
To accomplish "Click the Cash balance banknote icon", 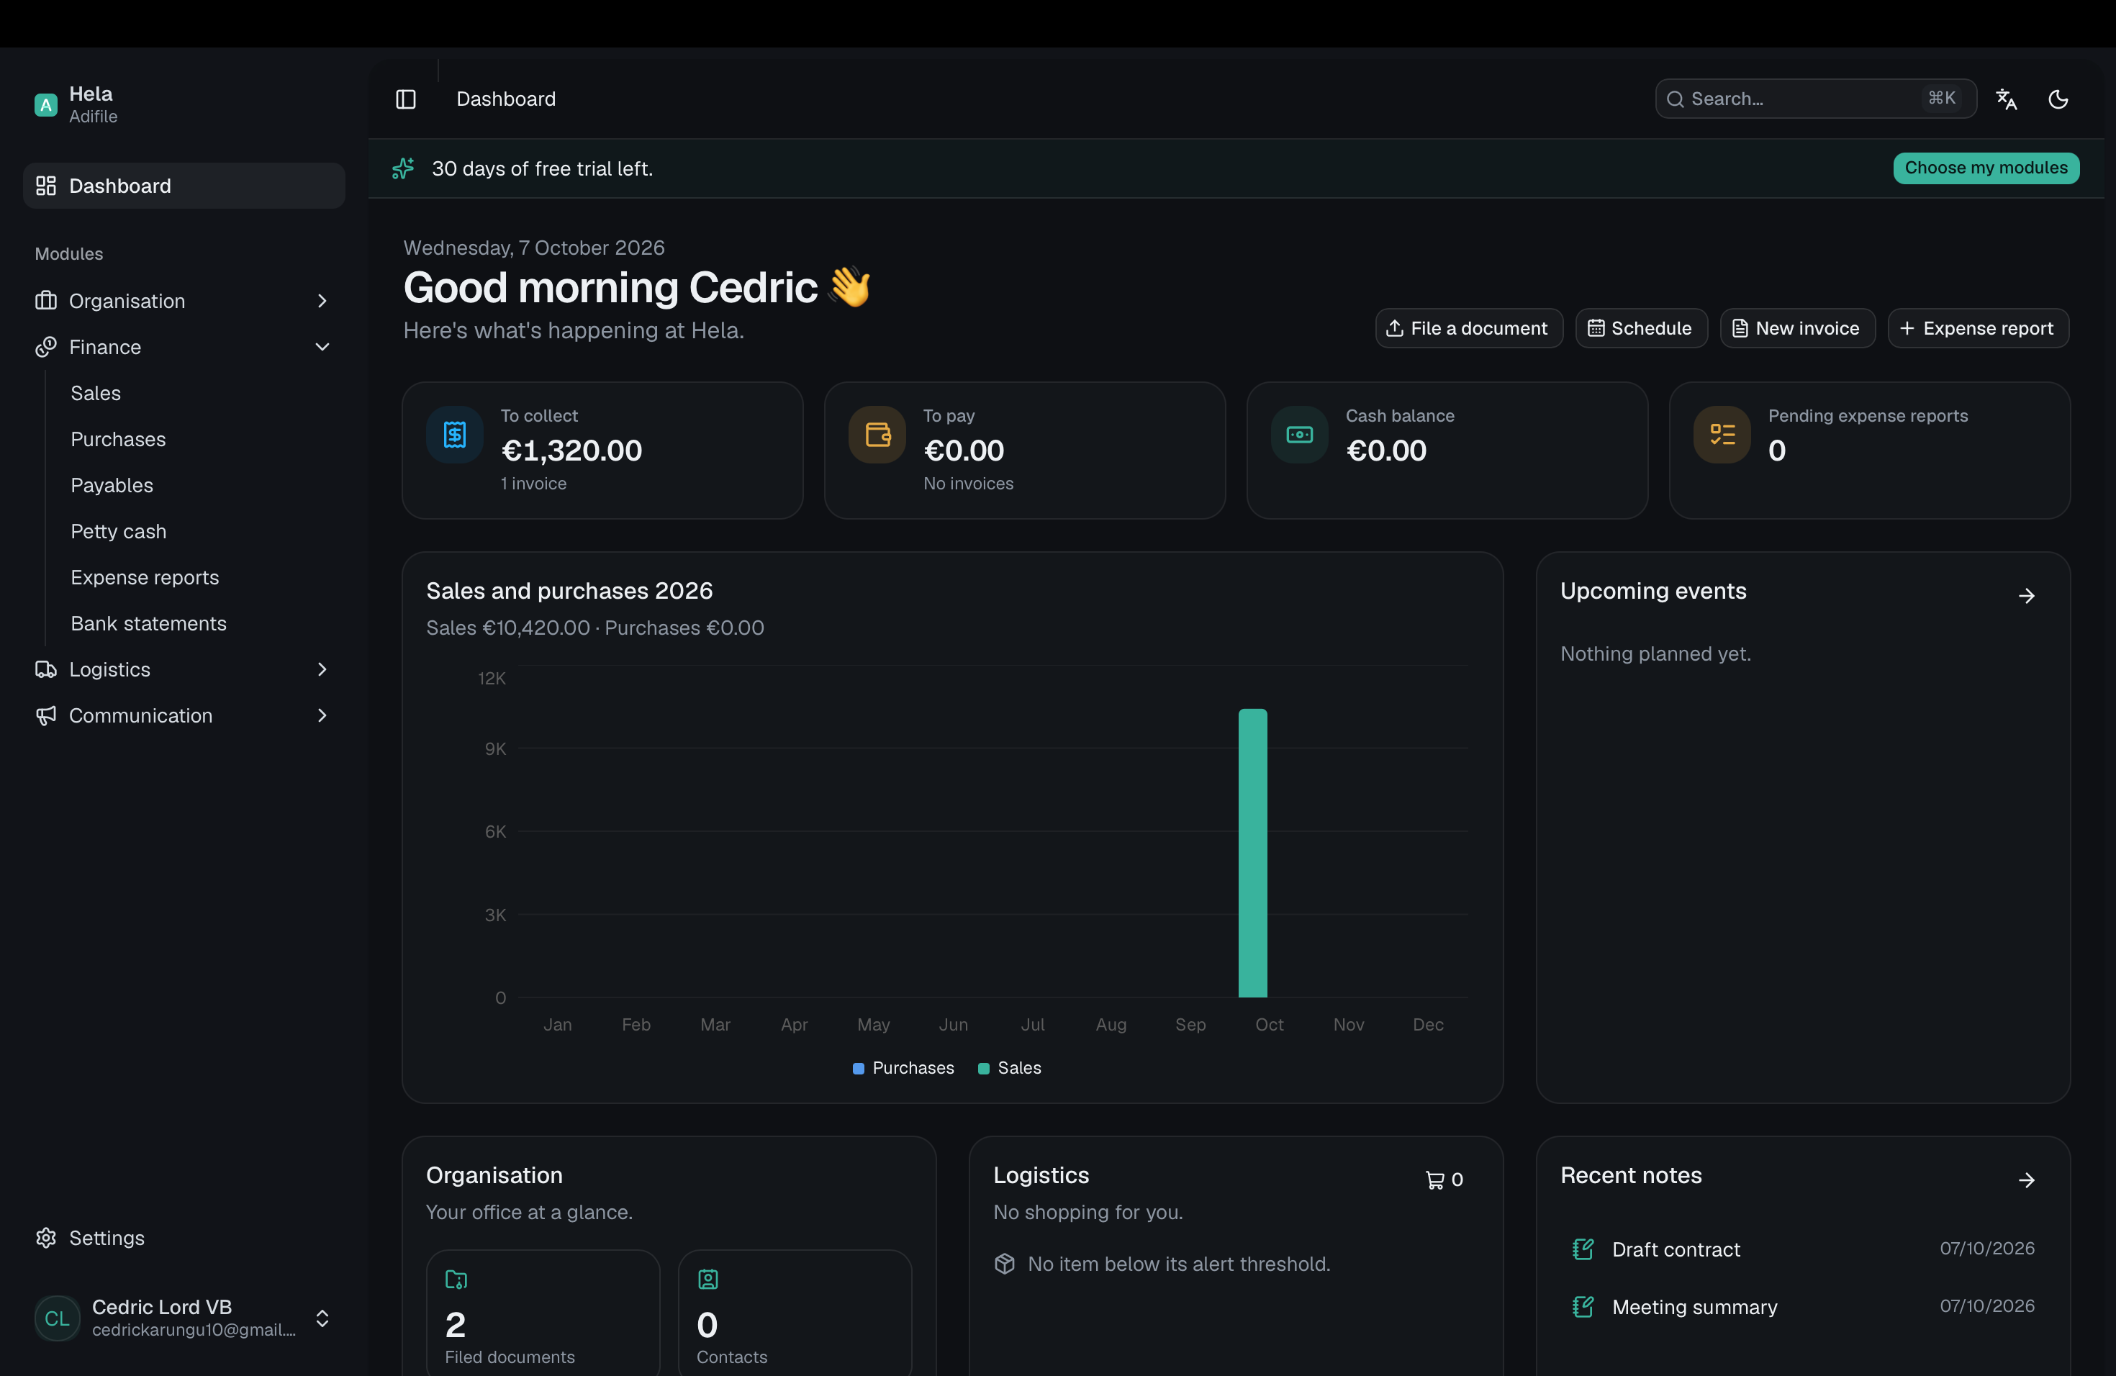I will click(1299, 434).
